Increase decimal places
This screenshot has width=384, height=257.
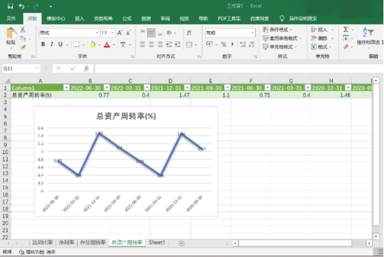tap(243, 44)
